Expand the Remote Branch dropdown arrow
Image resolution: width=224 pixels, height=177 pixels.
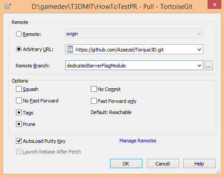[199, 65]
